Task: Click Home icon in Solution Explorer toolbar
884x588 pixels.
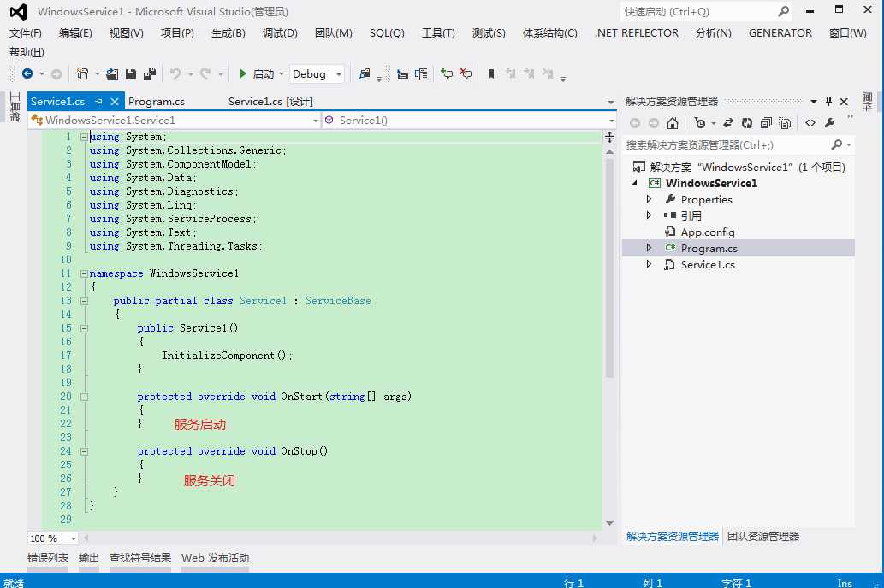Action: click(x=672, y=123)
